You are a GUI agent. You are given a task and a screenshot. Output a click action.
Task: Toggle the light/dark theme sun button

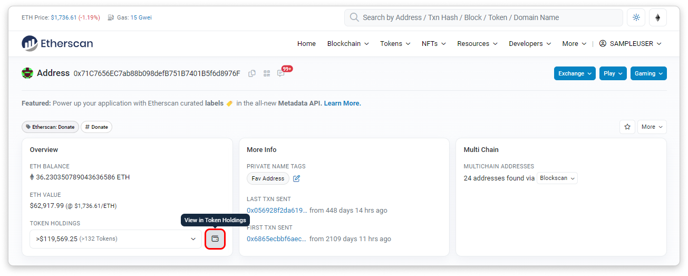(x=636, y=17)
